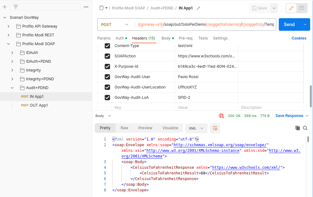The width and height of the screenshot is (313, 197).
Task: Expand the Profilo API Gateway folder chevron
Action: point(8,26)
